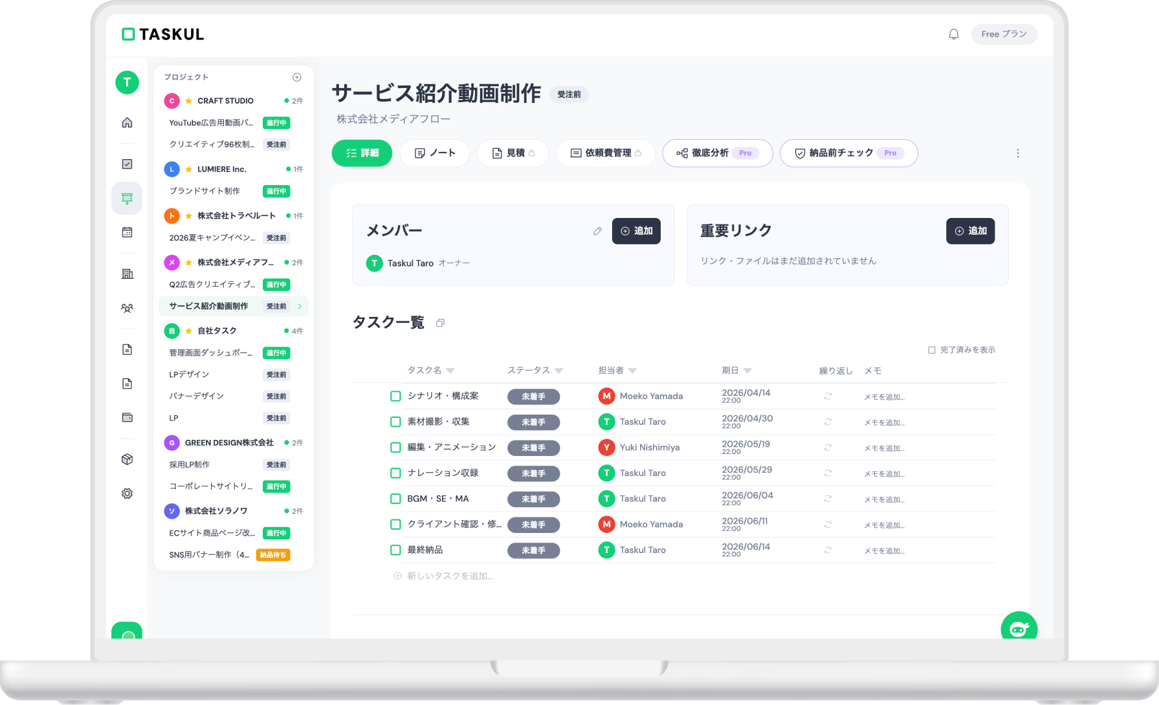This screenshot has height=705, width=1159.
Task: Check the 完了済みを表示 checkbox
Action: click(x=931, y=349)
